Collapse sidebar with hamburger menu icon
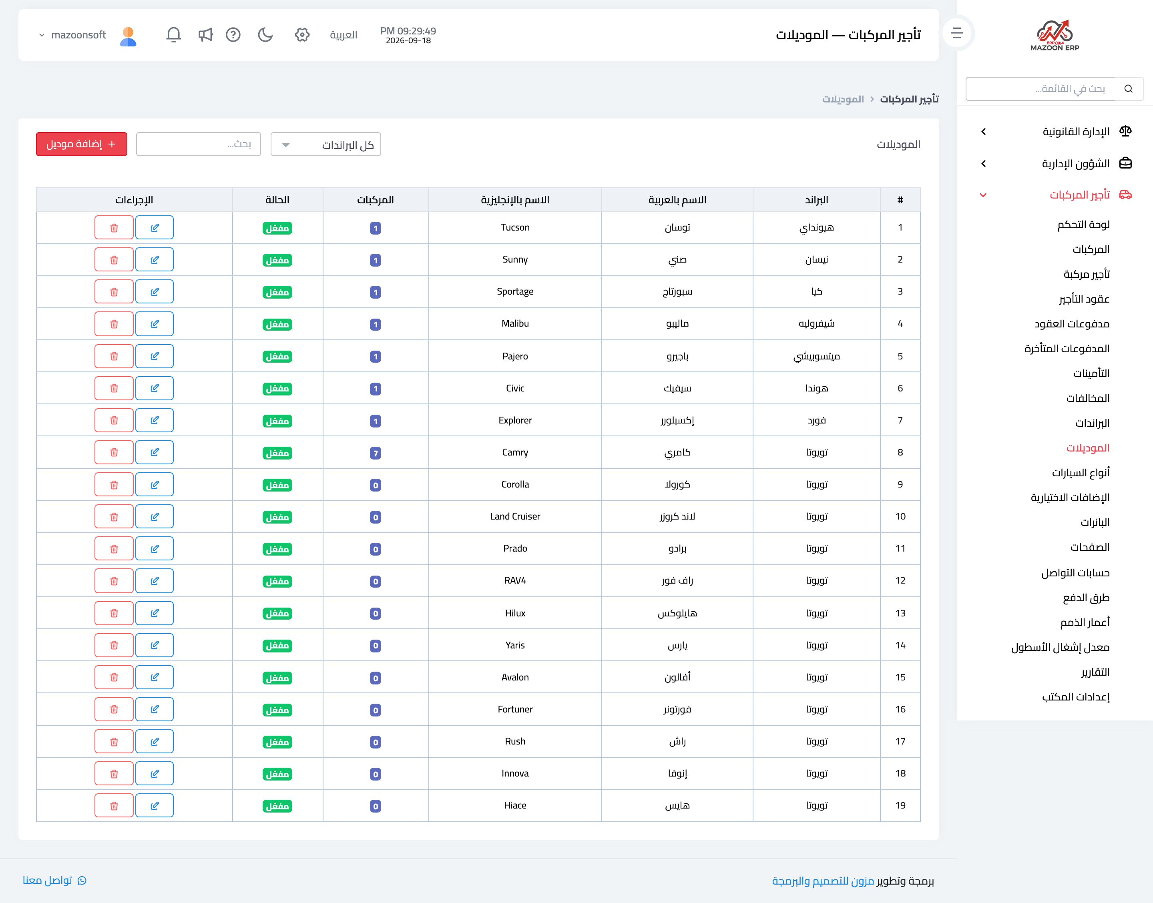The width and height of the screenshot is (1153, 903). [956, 33]
